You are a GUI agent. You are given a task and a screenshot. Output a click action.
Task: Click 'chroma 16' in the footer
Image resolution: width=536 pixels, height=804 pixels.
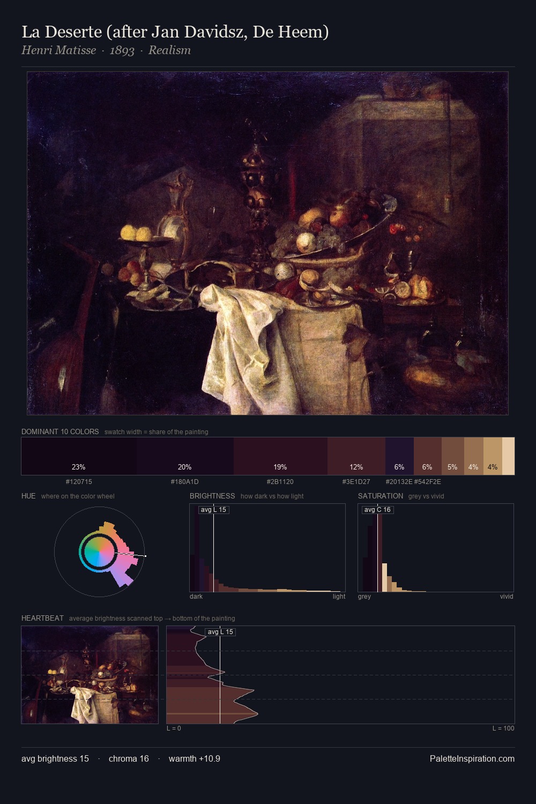click(129, 758)
